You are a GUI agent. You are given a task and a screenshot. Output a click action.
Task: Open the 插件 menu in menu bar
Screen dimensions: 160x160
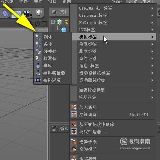(x=24, y=2)
